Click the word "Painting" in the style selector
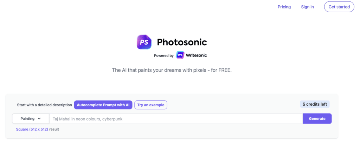Screen dimensions: 360x152 point(27,119)
